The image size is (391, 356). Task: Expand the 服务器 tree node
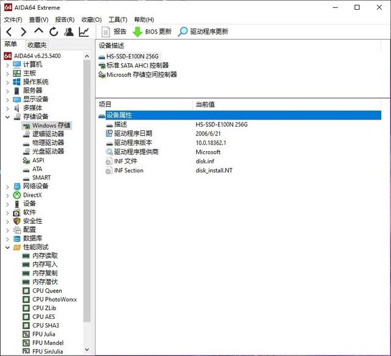click(7, 91)
